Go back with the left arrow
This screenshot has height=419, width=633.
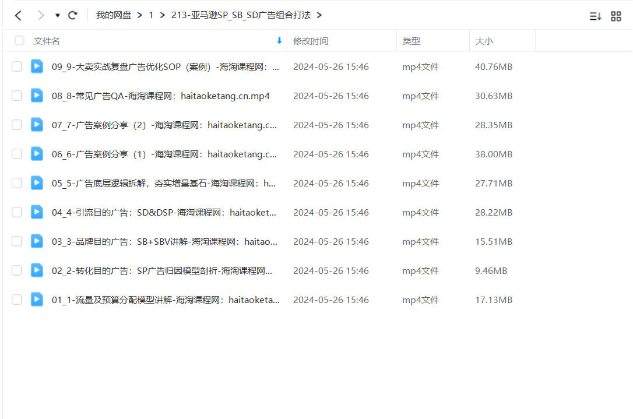[18, 16]
